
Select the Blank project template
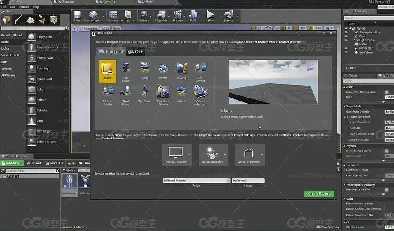[108, 71]
